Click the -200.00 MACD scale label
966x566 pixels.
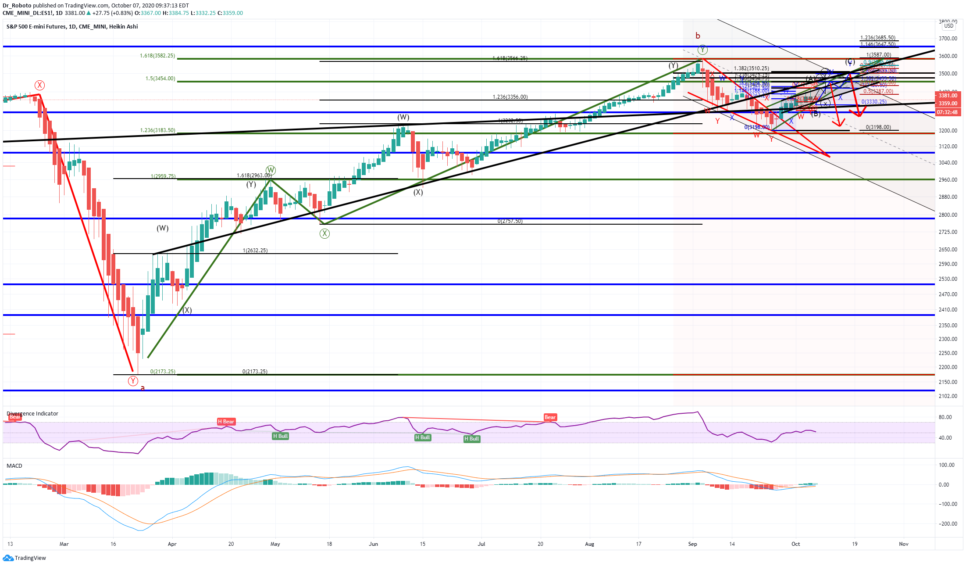[948, 524]
